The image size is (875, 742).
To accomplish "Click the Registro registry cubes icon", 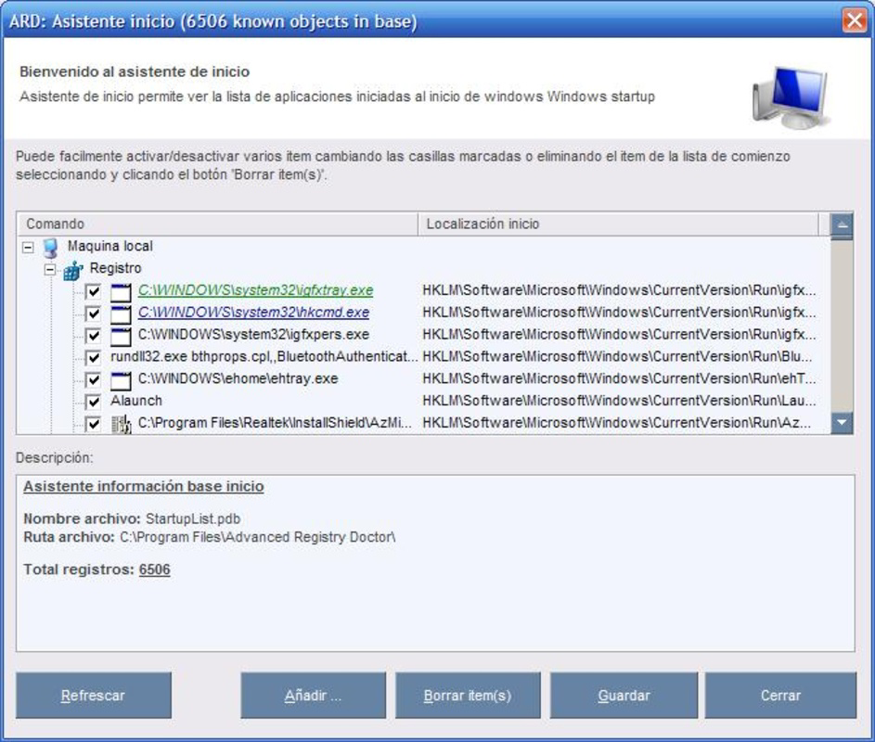I will (x=73, y=270).
